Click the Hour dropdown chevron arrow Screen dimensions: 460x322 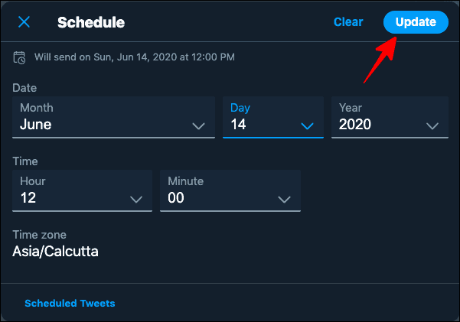[136, 200]
